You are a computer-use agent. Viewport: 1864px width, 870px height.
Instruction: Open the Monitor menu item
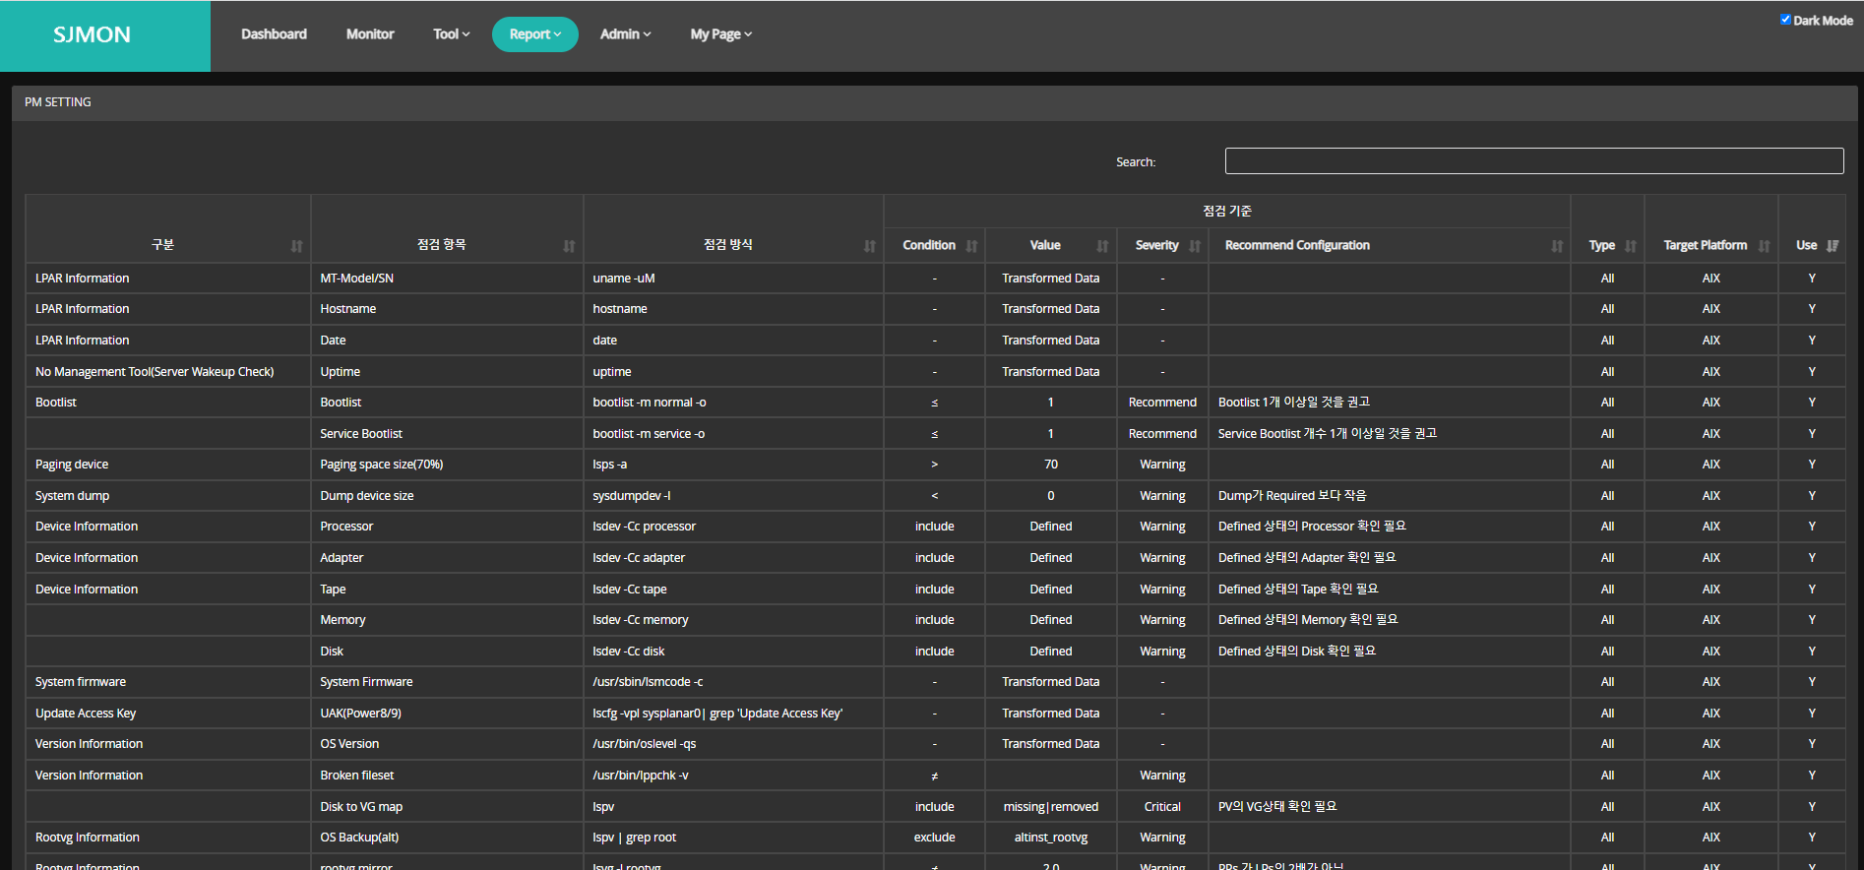[x=370, y=34]
